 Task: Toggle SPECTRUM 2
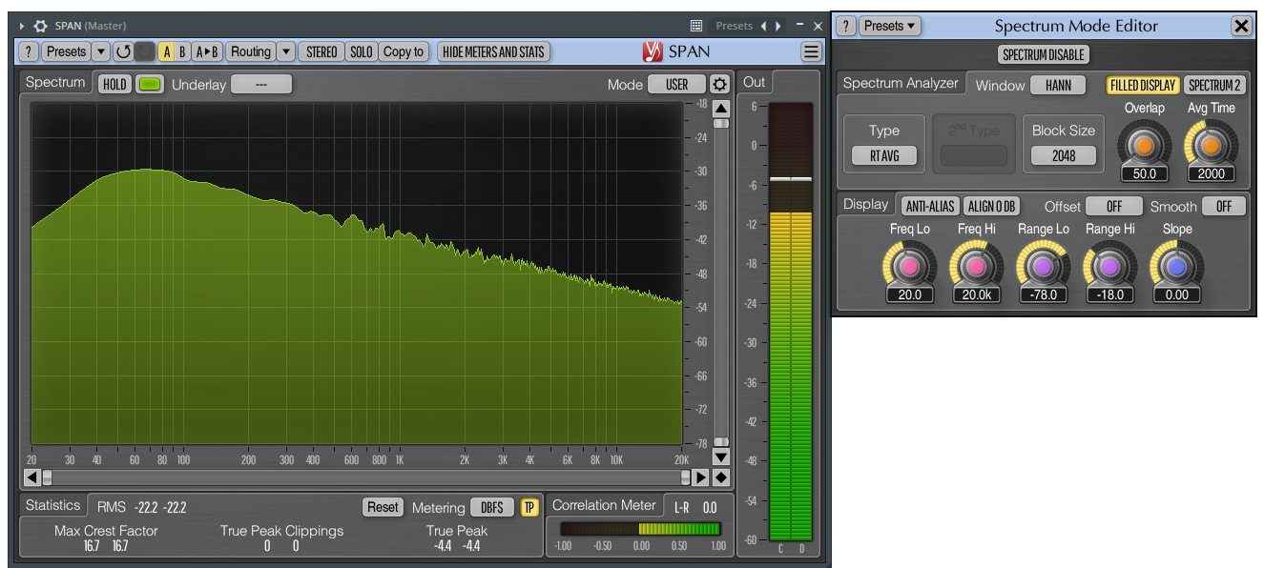coord(1214,85)
